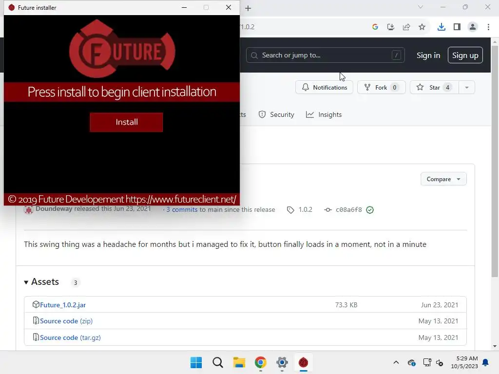The width and height of the screenshot is (499, 374).
Task: Collapse the Assets section
Action: [x=42, y=282]
